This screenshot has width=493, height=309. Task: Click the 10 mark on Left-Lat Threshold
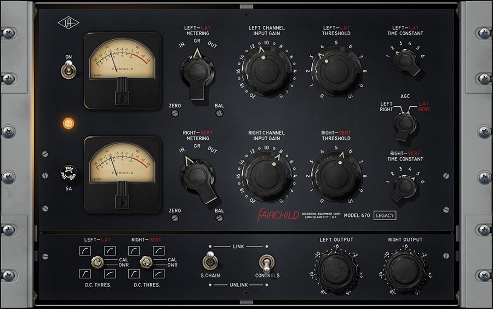350,96
